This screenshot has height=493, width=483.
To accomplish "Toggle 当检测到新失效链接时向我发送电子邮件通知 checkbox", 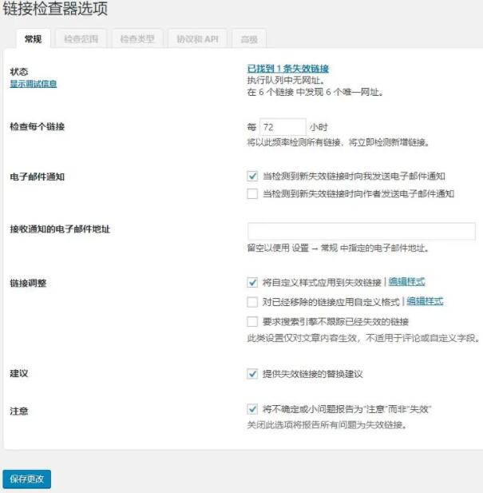I will pyautogui.click(x=252, y=176).
